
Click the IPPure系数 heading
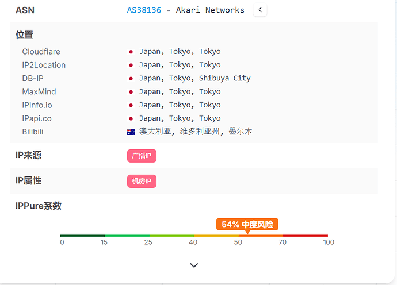38,206
